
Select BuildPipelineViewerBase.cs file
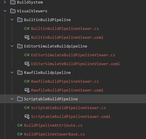(x=54, y=134)
